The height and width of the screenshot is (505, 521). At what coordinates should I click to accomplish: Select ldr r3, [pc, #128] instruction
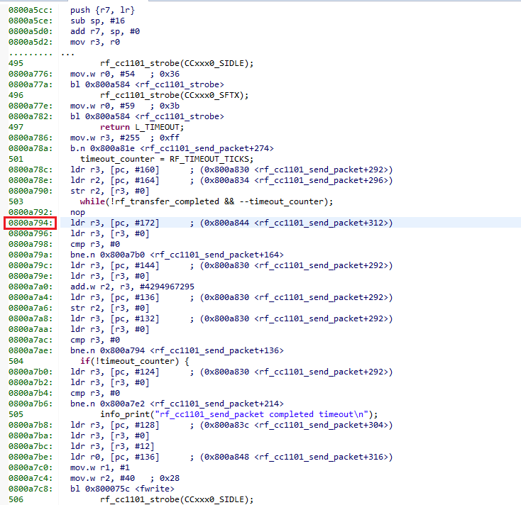coord(231,425)
